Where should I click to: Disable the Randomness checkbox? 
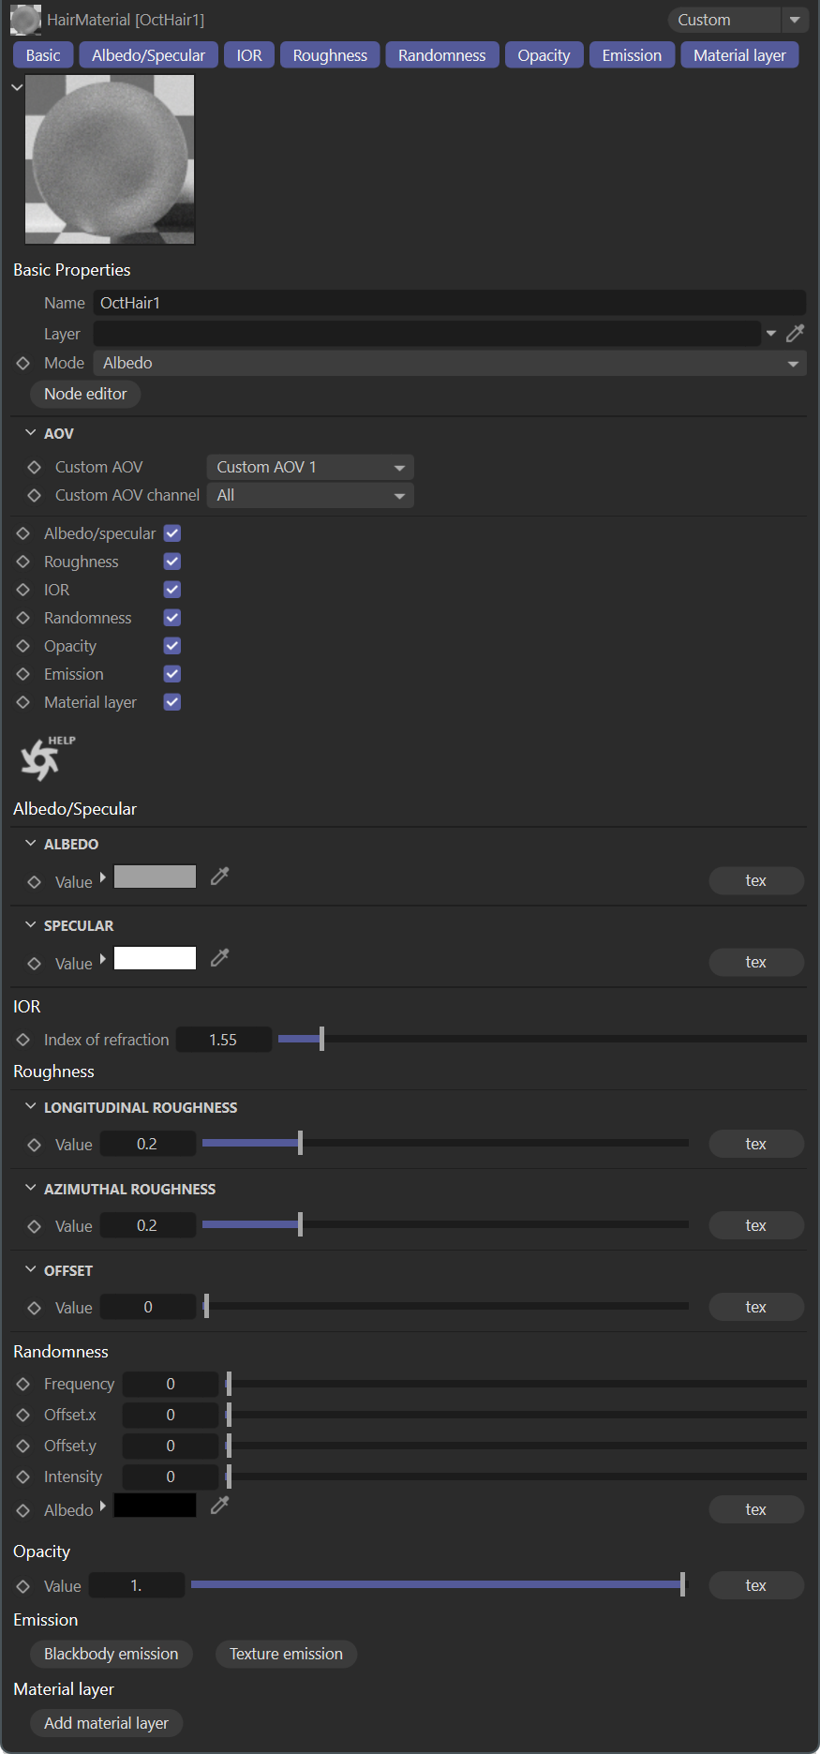[172, 618]
